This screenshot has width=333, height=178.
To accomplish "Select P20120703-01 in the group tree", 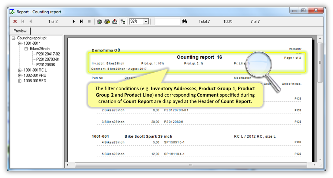I will 48,59.
